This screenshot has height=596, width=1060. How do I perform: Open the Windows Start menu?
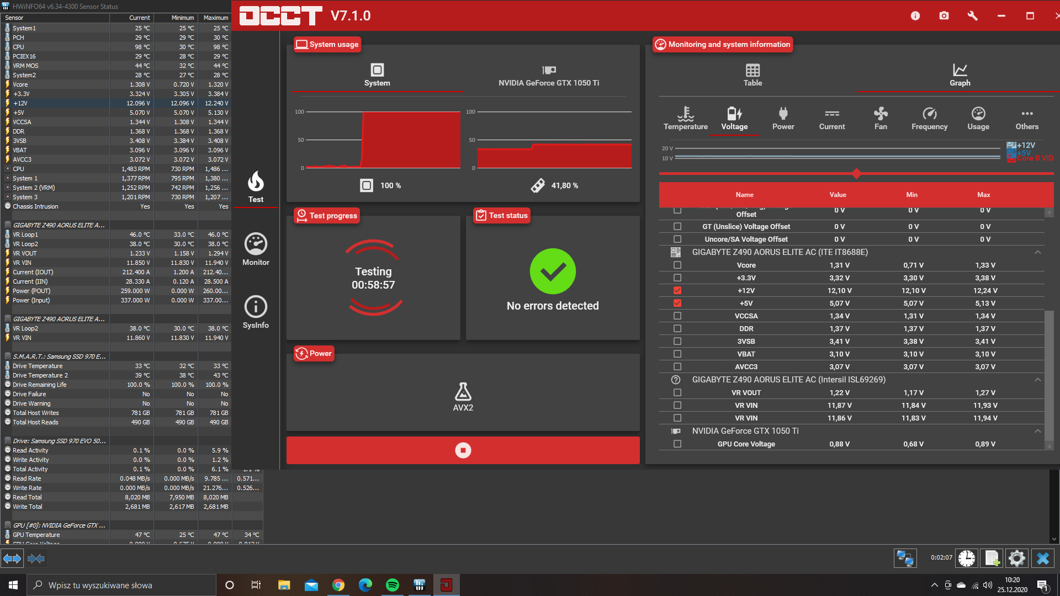click(x=13, y=585)
